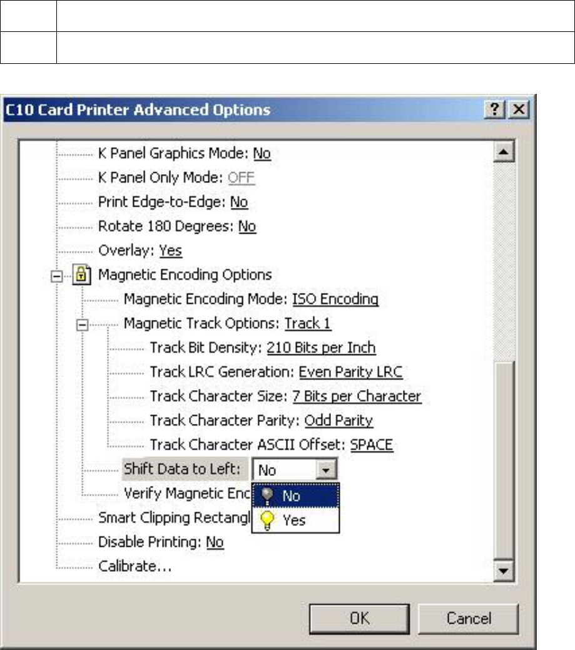575x650 pixels.
Task: Change Overlay value Yes
Action: click(x=171, y=251)
